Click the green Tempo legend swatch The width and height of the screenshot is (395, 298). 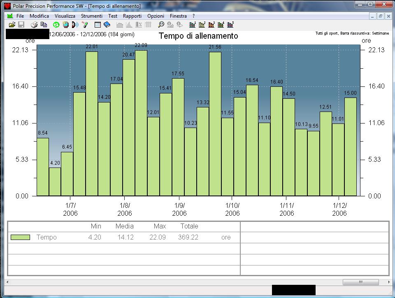click(x=20, y=237)
